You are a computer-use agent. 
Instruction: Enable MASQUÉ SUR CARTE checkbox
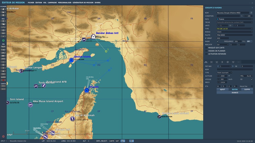(x=206, y=48)
